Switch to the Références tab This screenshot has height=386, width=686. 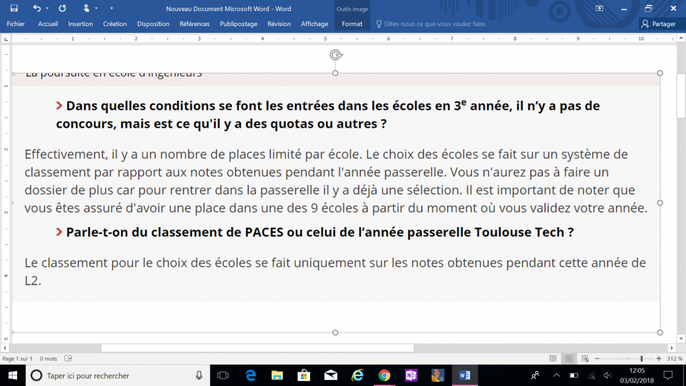click(x=195, y=24)
